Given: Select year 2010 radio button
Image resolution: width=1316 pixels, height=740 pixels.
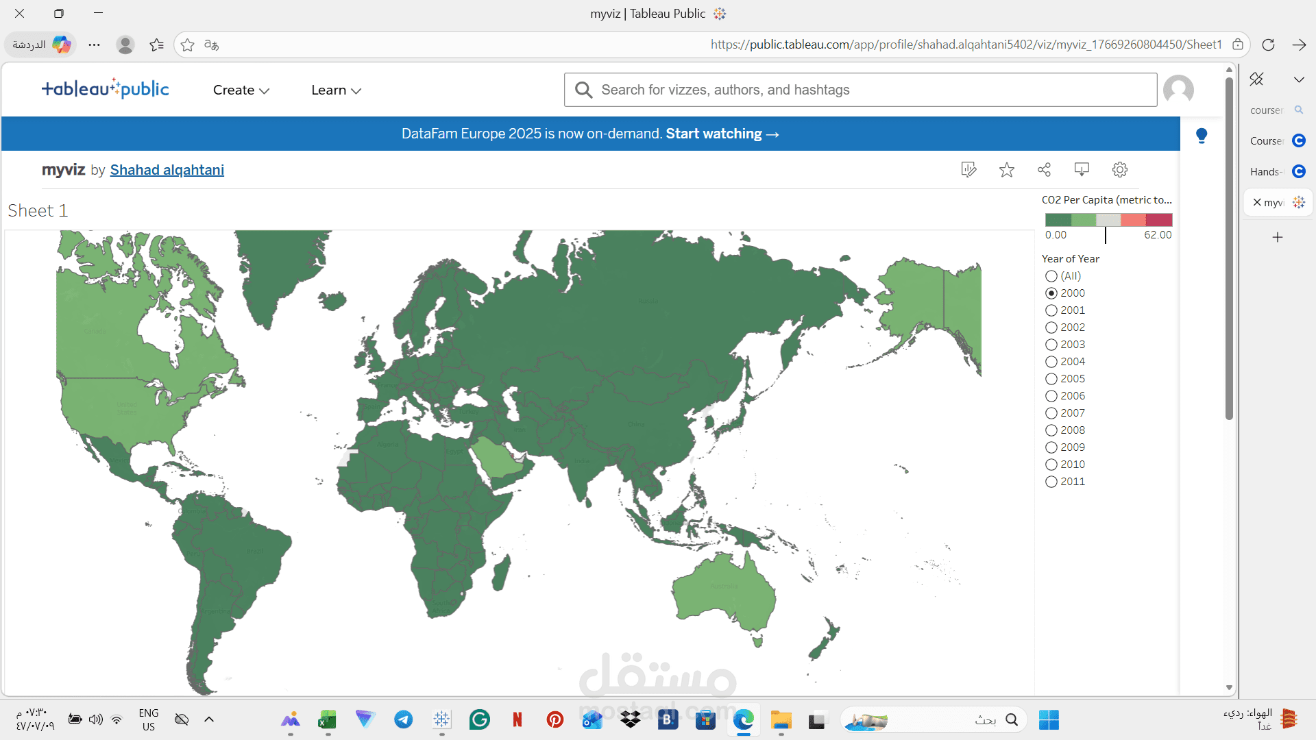Looking at the screenshot, I should (x=1051, y=465).
